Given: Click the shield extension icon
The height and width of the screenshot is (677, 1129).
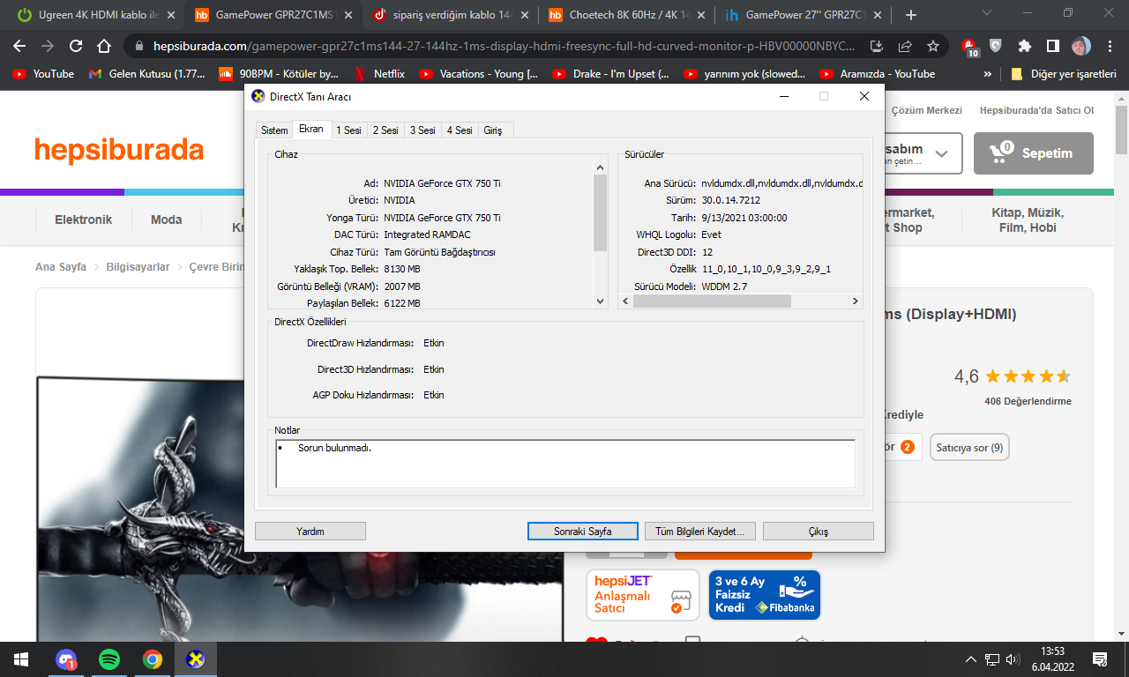Looking at the screenshot, I should pos(996,46).
